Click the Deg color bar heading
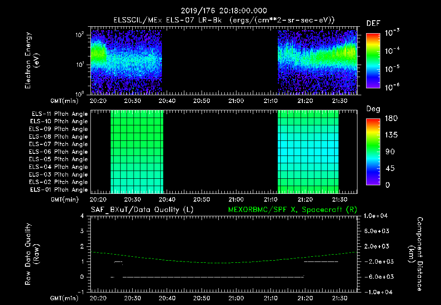441x305 pixels. tap(373, 109)
